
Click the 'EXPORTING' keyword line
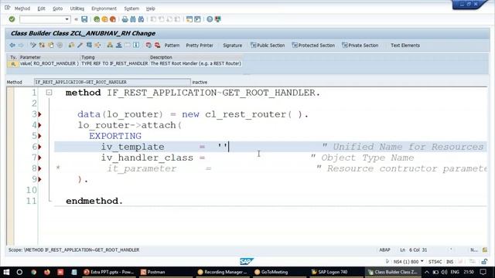pyautogui.click(x=115, y=136)
